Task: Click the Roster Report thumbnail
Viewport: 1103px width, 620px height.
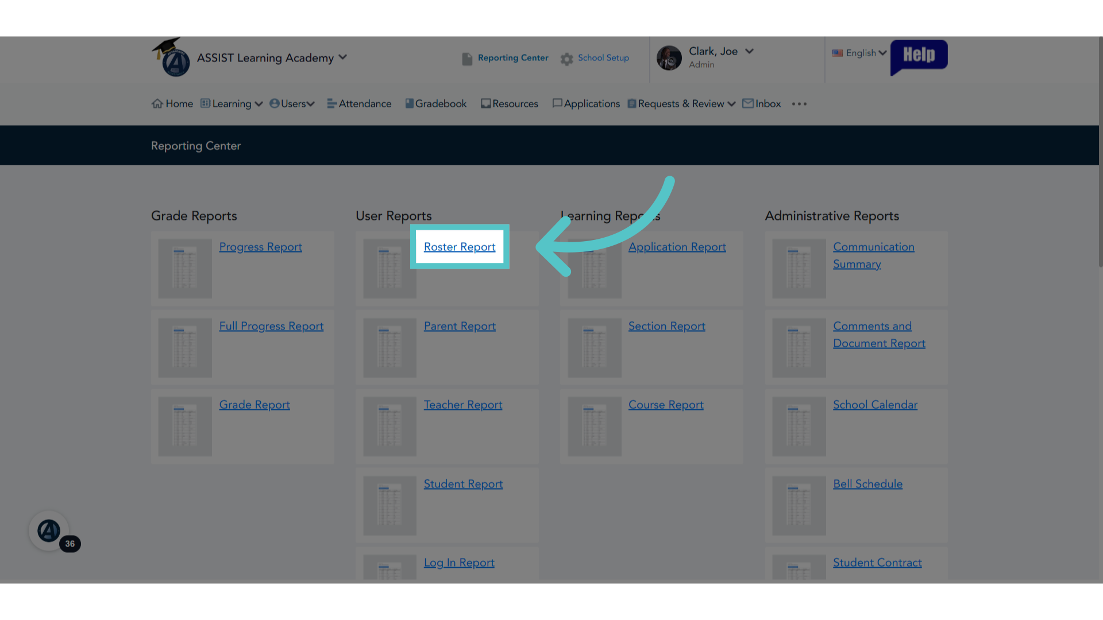Action: [389, 269]
